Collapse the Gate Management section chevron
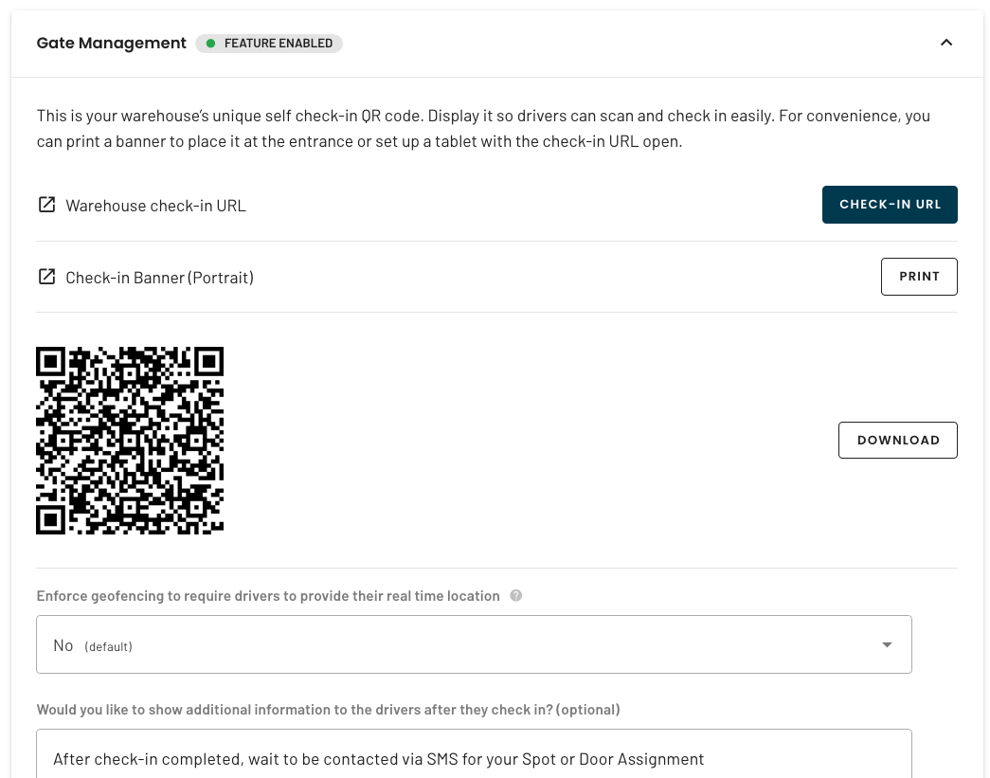 [x=945, y=43]
